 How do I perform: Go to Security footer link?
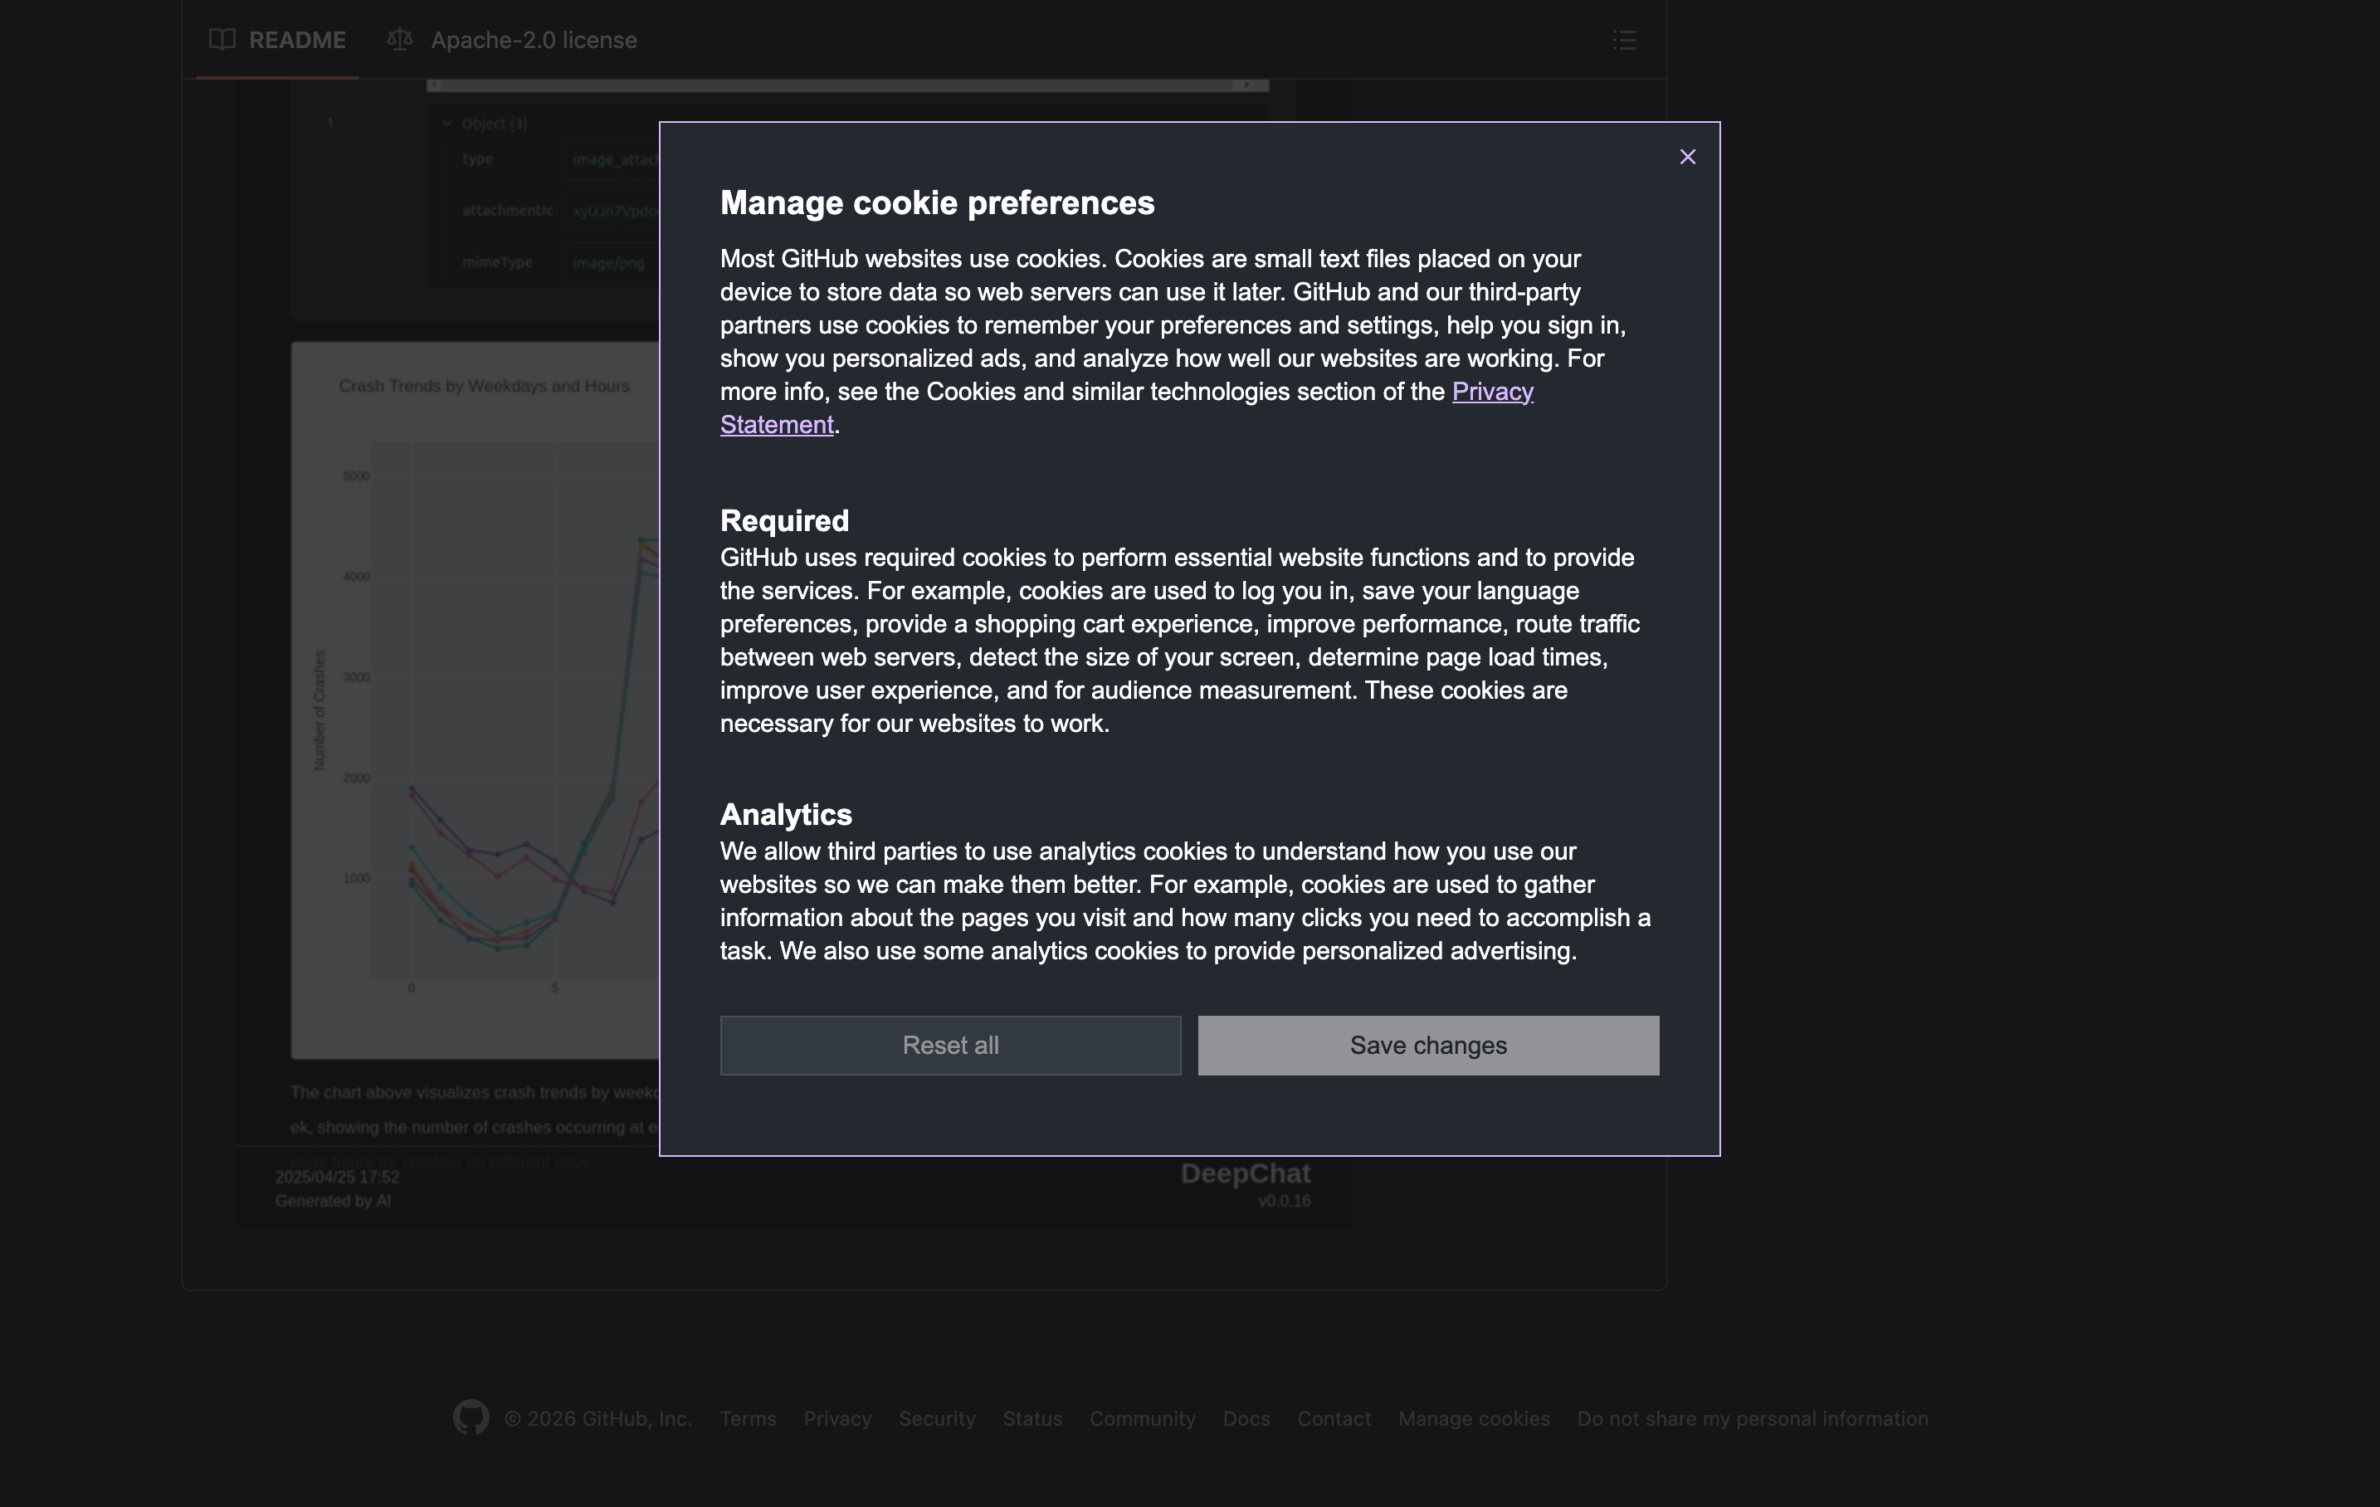click(936, 1419)
